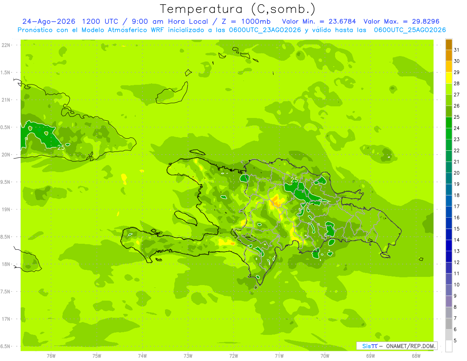Screen dimensions: 467x361
Task: Click the '72W' longitude label
Action: pos(233,356)
